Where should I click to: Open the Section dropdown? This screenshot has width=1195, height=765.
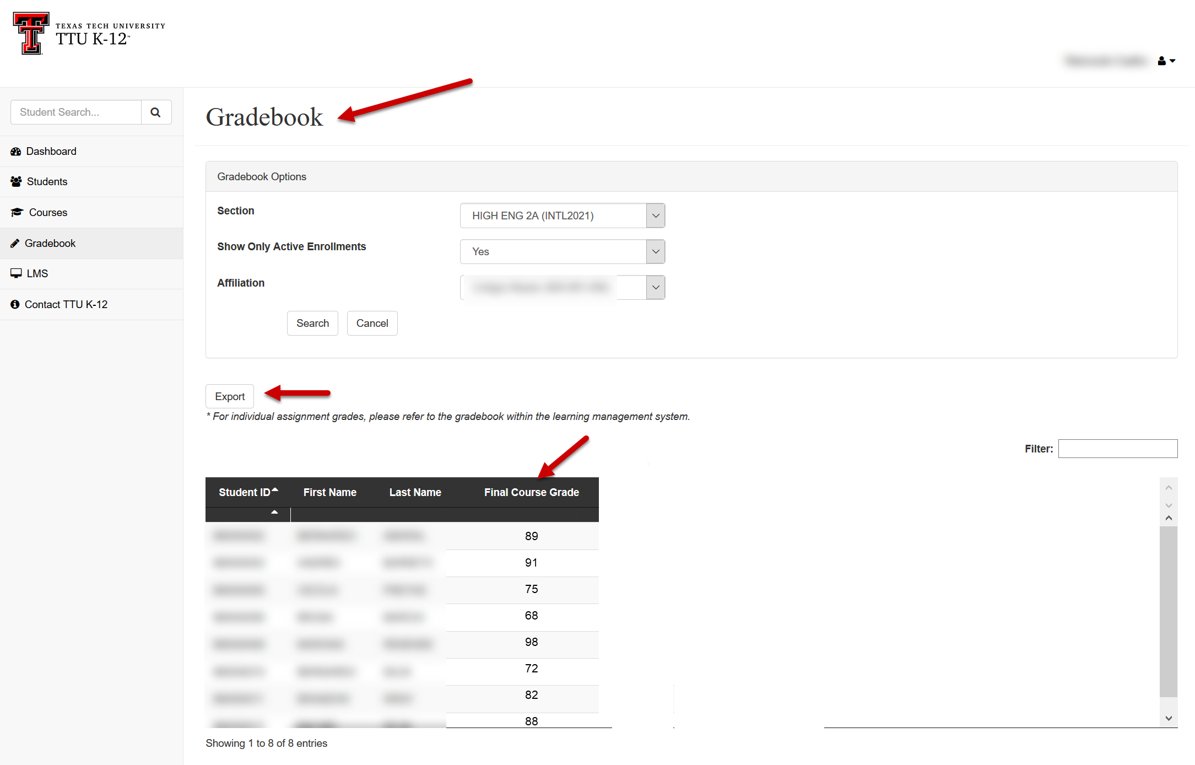pyautogui.click(x=562, y=216)
